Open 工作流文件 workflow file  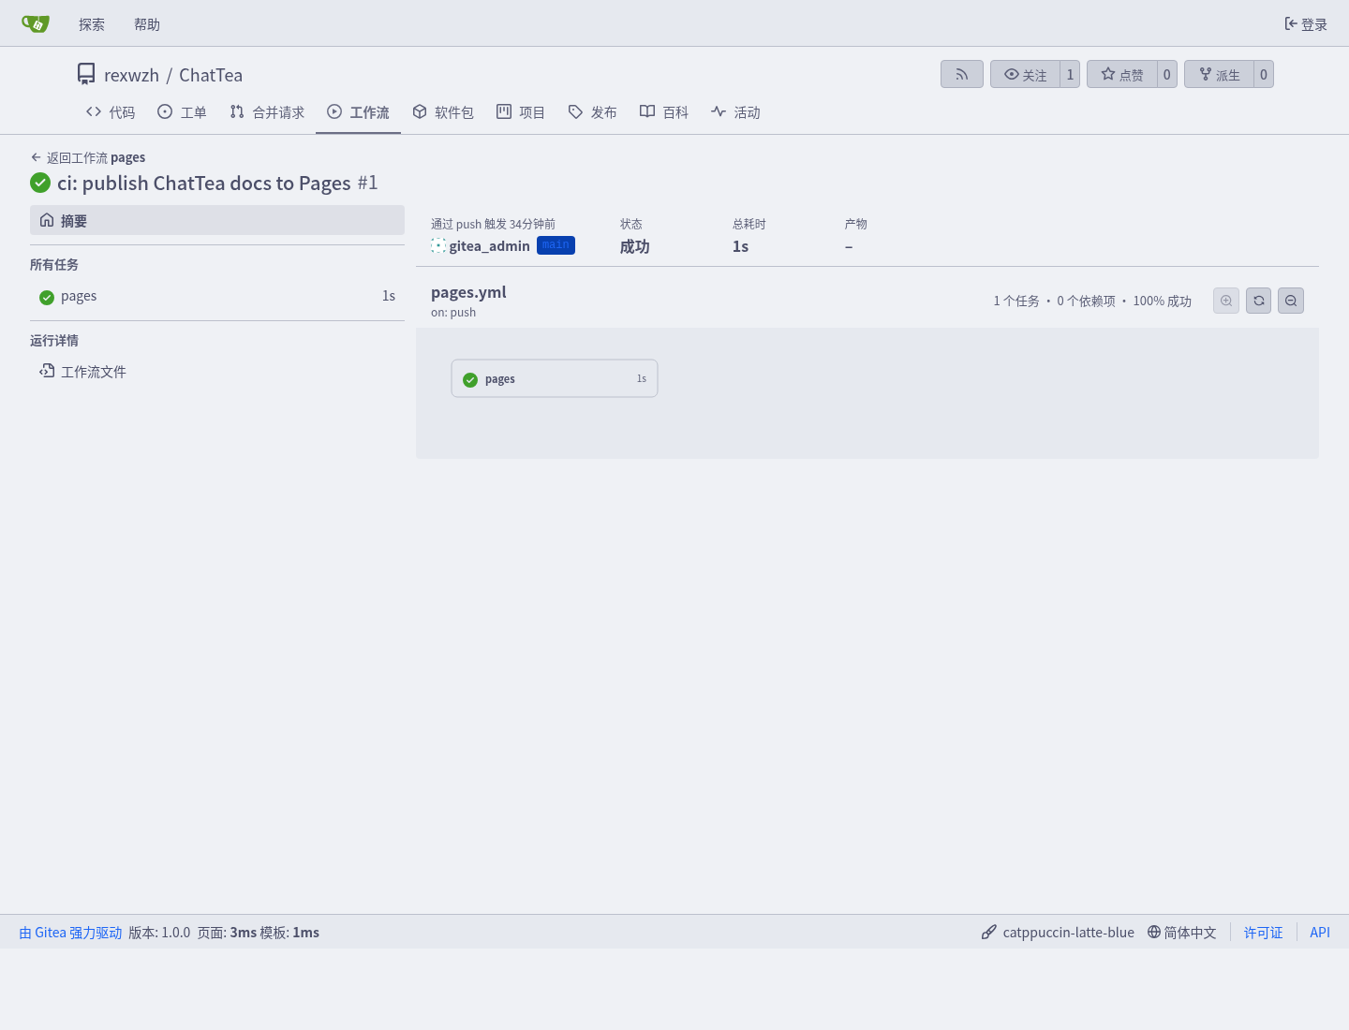[x=217, y=372]
